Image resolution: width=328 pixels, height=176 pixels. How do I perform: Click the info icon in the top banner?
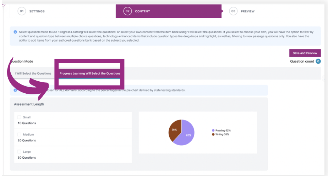click(x=15, y=32)
